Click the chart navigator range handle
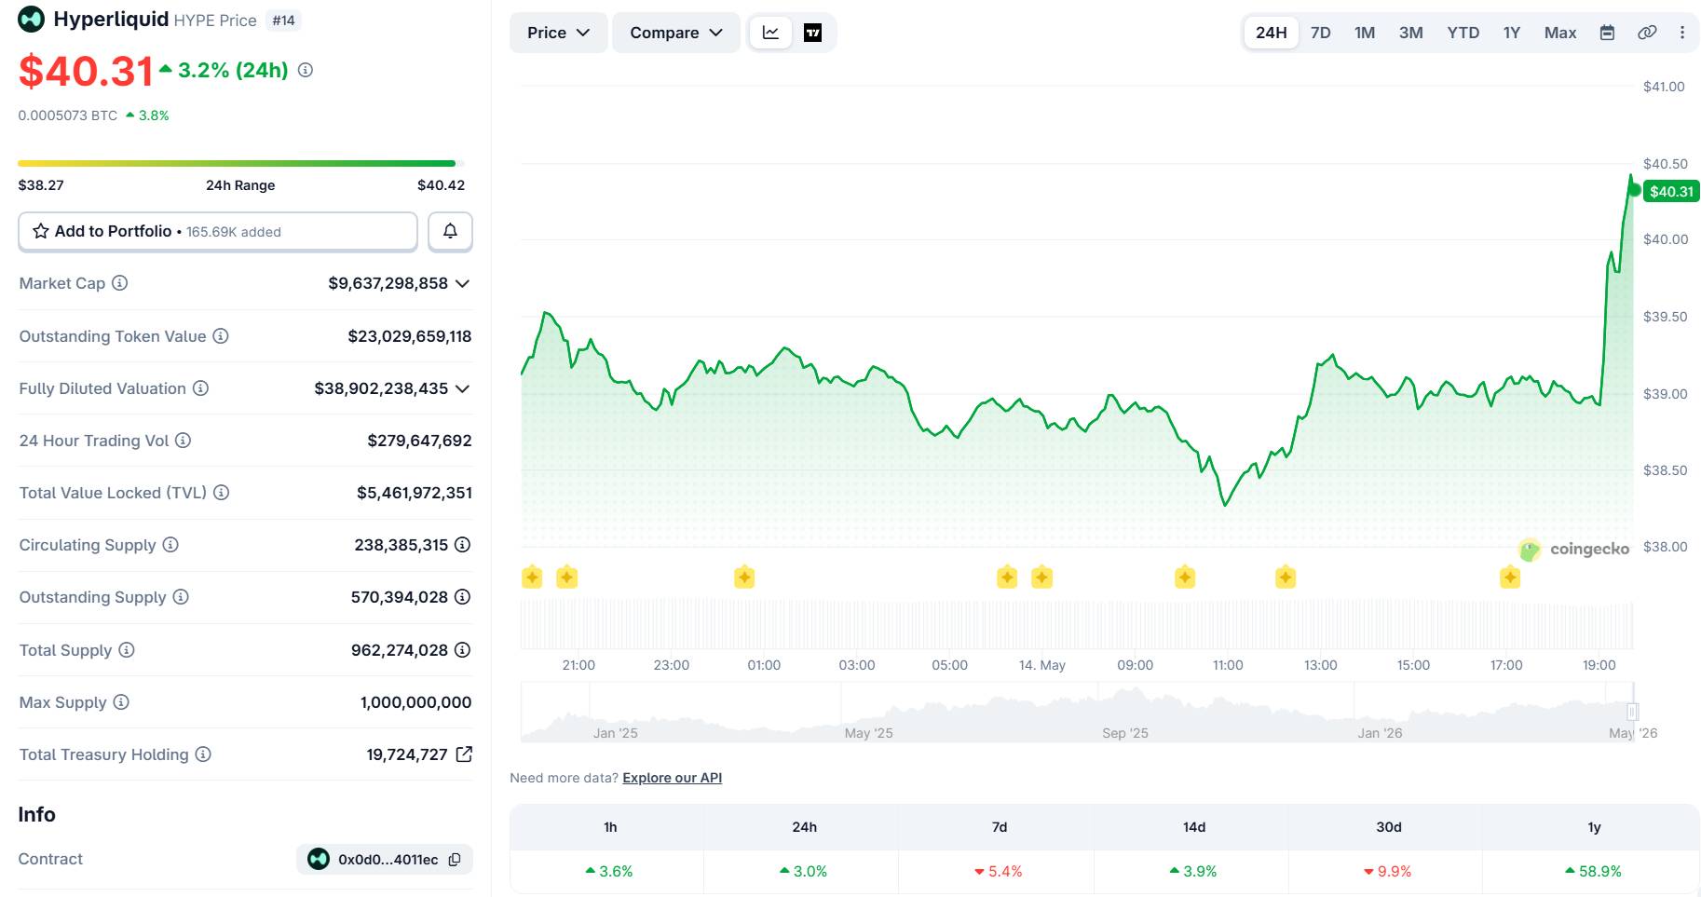Screen dimensions: 1701x897 1632,712
